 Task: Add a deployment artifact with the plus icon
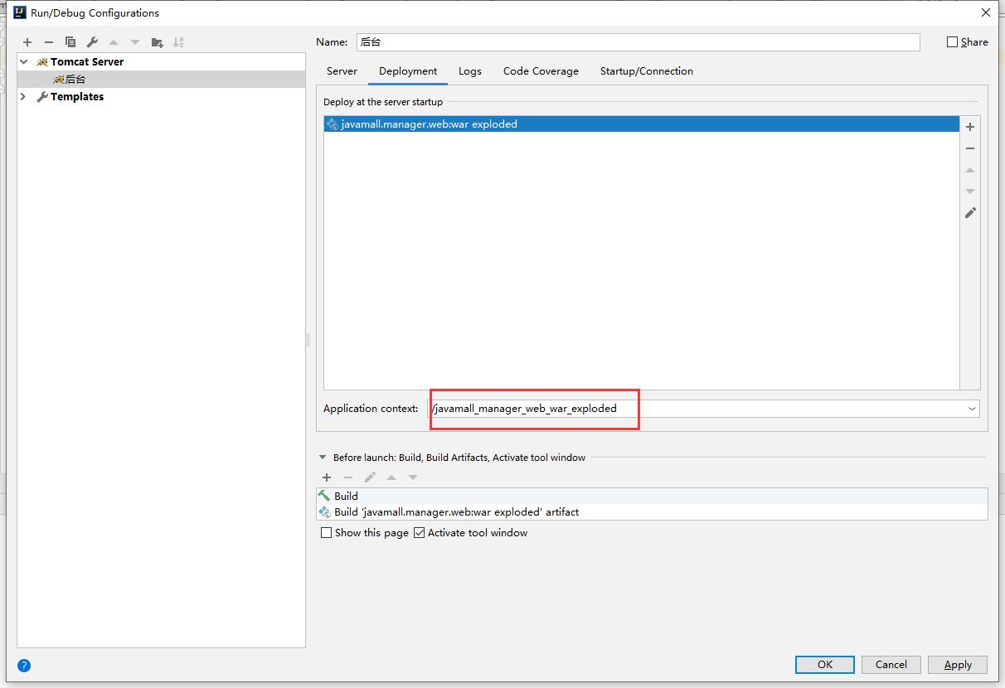970,127
